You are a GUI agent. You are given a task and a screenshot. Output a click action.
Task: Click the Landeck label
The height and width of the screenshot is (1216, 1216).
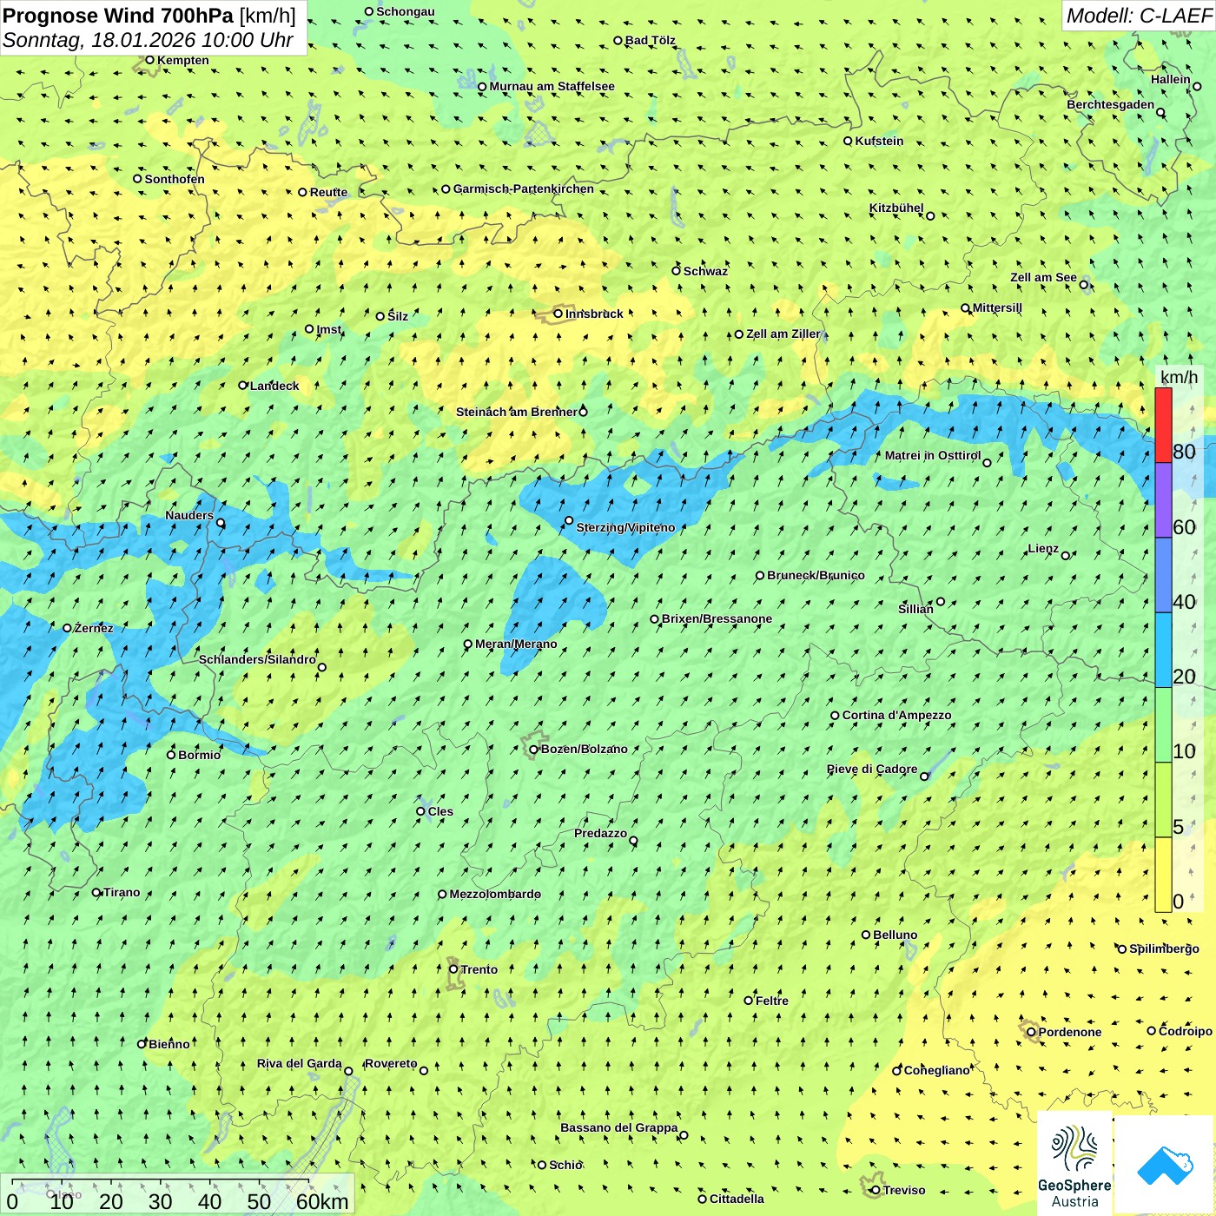(x=274, y=386)
